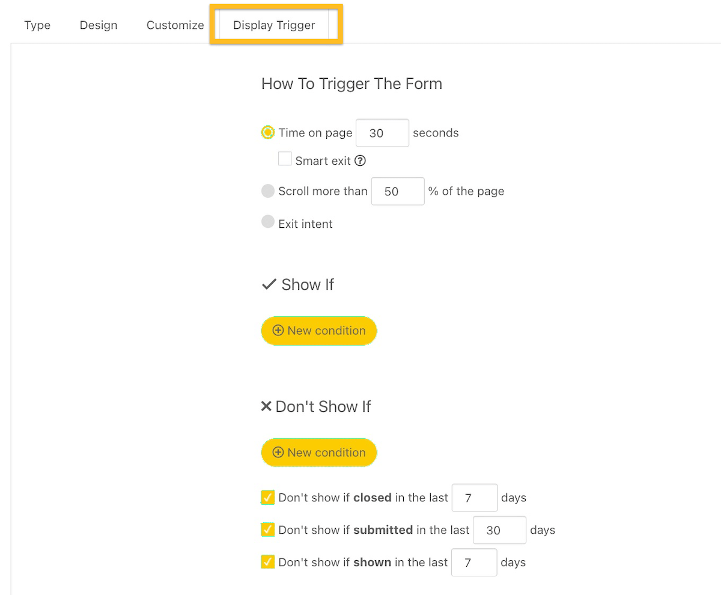
Task: Click the checkmark icon beside Show If
Action: click(x=267, y=284)
